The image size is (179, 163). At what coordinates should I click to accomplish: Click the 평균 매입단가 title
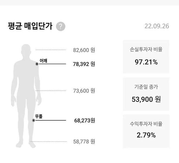(x=30, y=26)
